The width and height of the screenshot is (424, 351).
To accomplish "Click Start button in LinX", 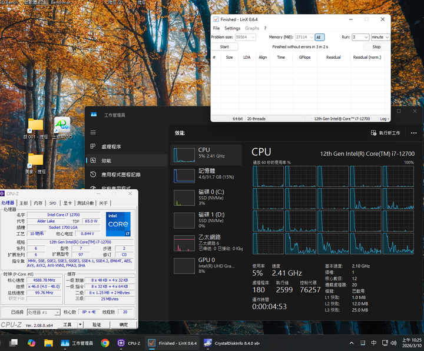I will (224, 46).
